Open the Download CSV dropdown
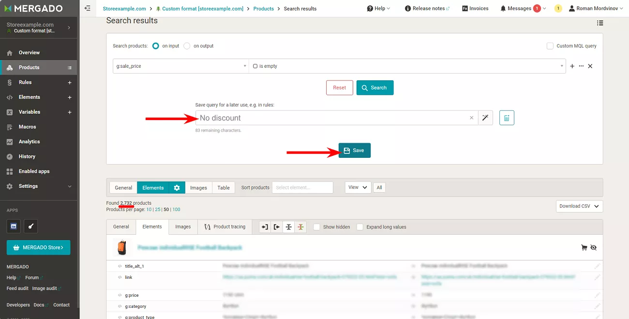This screenshot has height=319, width=629. (x=579, y=206)
